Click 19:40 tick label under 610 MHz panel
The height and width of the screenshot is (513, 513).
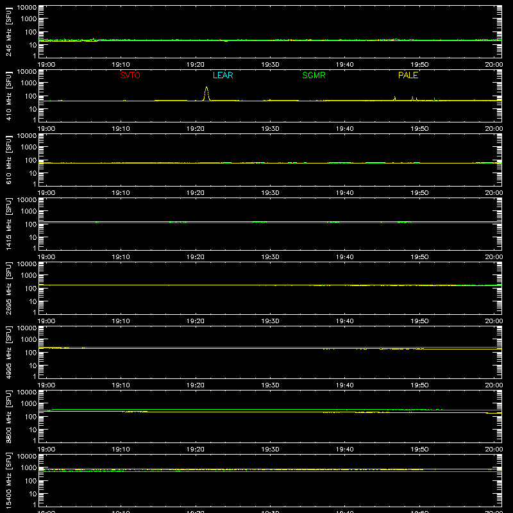(x=344, y=193)
